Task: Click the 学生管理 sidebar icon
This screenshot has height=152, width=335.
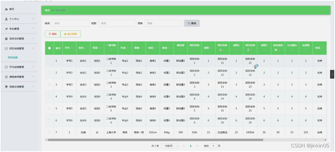Action: [6, 29]
